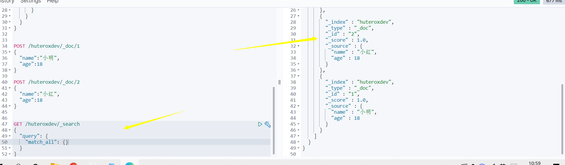Click the taskbar clock showing 10:59
565x165 pixels.
pos(535,163)
